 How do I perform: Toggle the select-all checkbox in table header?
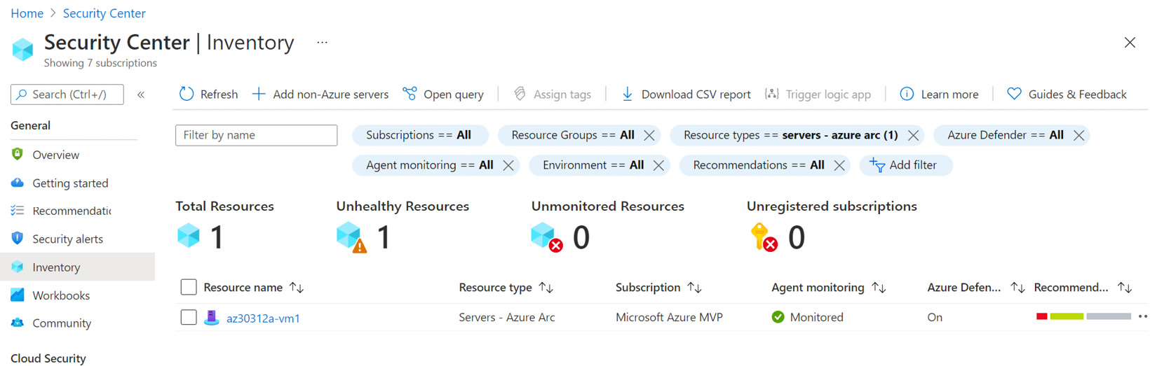[189, 287]
